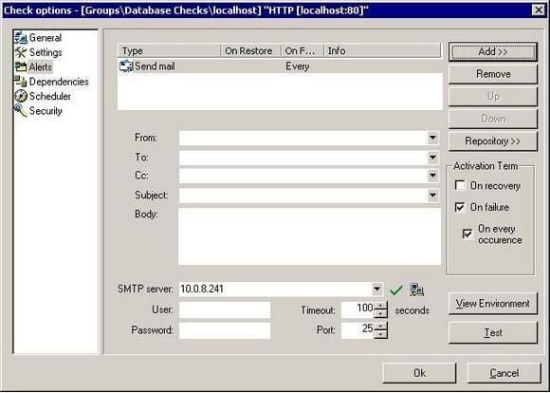The height and width of the screenshot is (393, 550).
Task: Click the On F… column header
Action: point(302,51)
